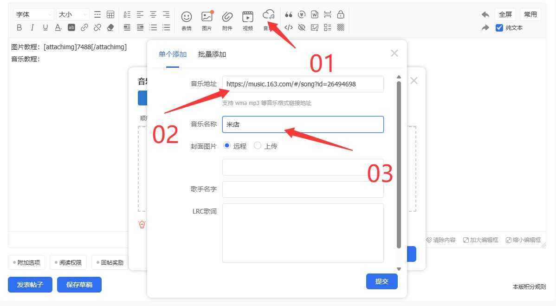Viewport: 556px width, 306px height.
Task: Switch to the 单个添加 tab
Action: [173, 54]
